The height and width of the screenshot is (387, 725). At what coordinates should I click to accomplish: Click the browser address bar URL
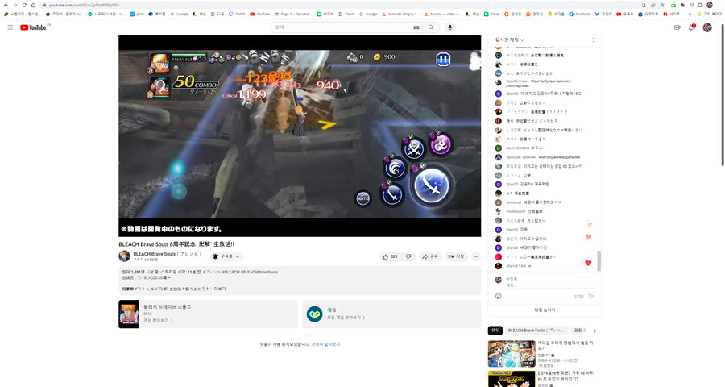[x=84, y=5]
